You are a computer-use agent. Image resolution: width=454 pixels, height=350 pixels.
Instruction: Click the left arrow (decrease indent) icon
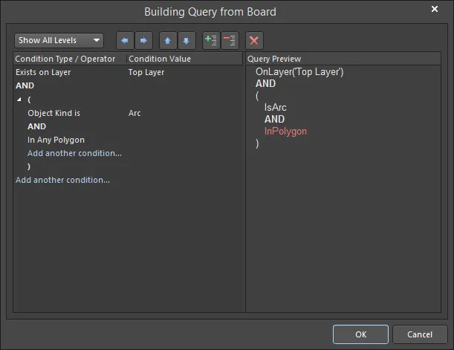coord(125,41)
